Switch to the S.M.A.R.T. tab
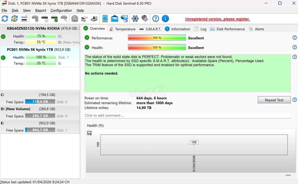The height and width of the screenshot is (184, 298). (150, 29)
